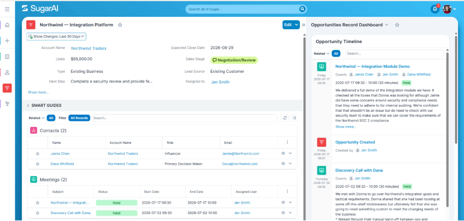Screen dimensions: 464x221
Task: Click the Edit button
Action: [288, 25]
